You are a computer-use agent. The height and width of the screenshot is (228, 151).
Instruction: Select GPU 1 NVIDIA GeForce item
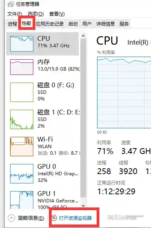[43, 199]
